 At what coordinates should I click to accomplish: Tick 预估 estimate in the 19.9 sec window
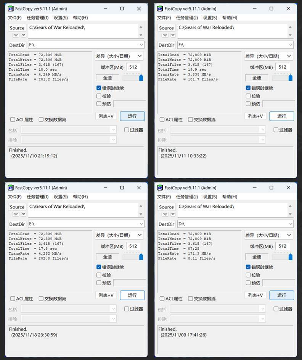[x=248, y=104]
